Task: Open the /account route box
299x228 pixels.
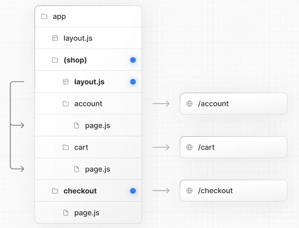Action: pos(233,104)
